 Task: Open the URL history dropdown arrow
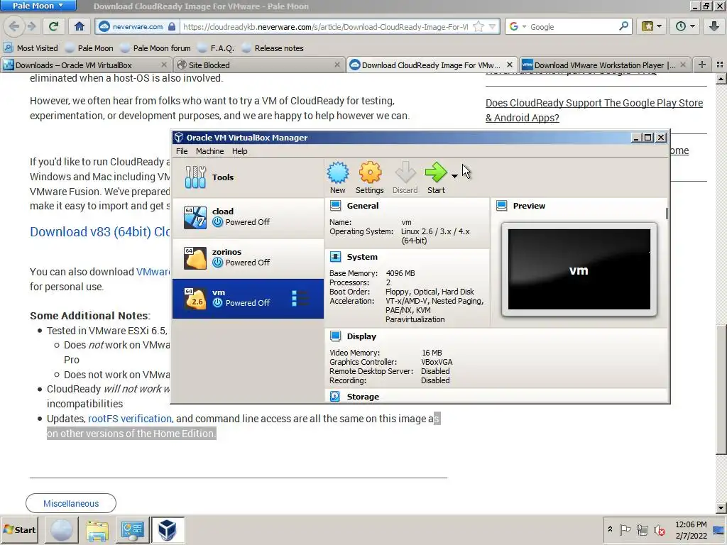pyautogui.click(x=493, y=27)
